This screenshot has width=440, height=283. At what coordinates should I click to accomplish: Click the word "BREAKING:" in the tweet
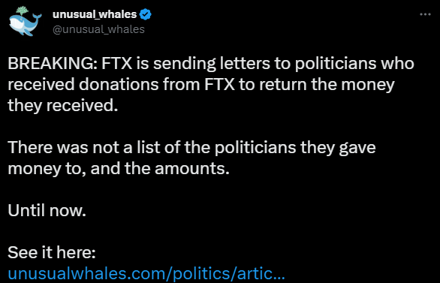53,63
